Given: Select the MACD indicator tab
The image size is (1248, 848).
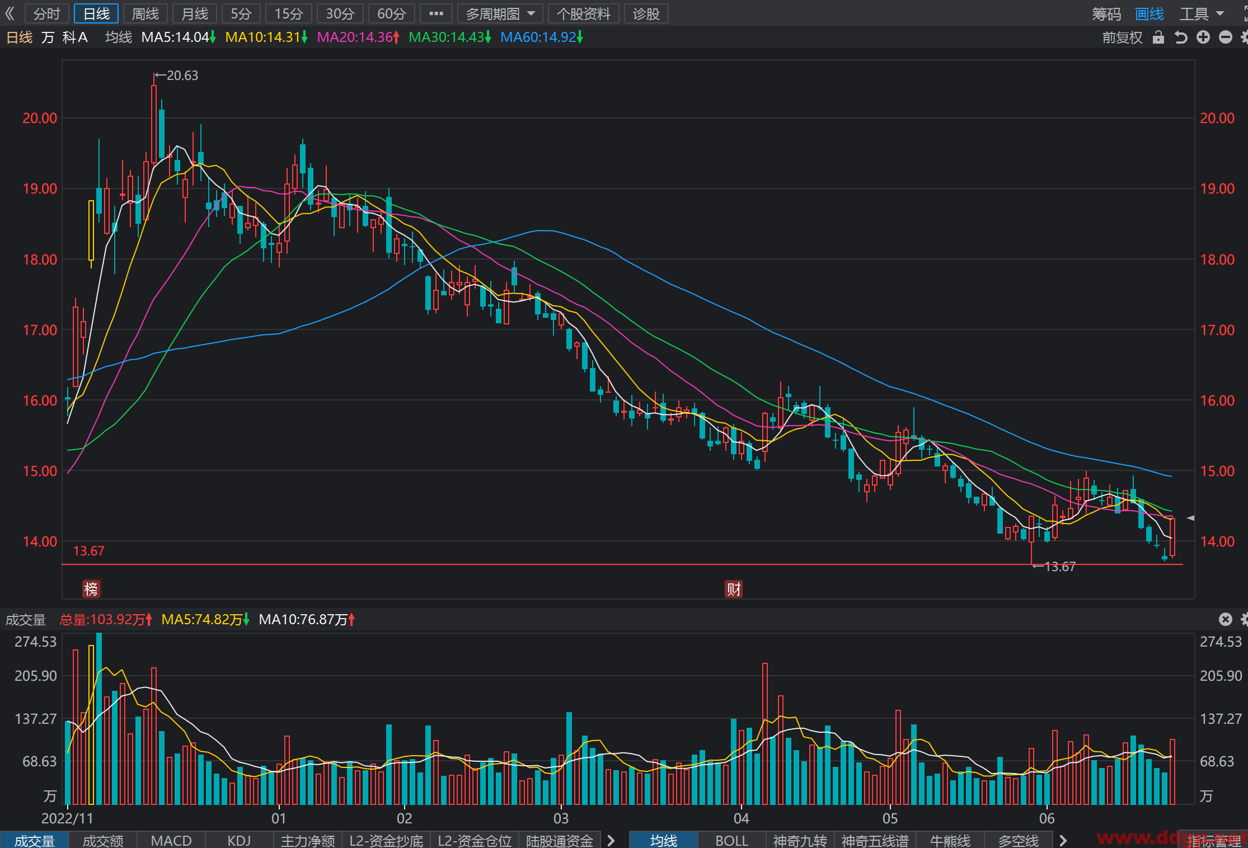Looking at the screenshot, I should [171, 840].
